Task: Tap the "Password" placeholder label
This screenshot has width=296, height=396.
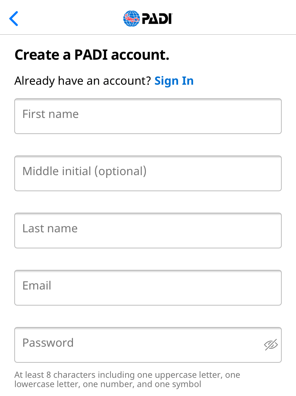Action: tap(48, 343)
